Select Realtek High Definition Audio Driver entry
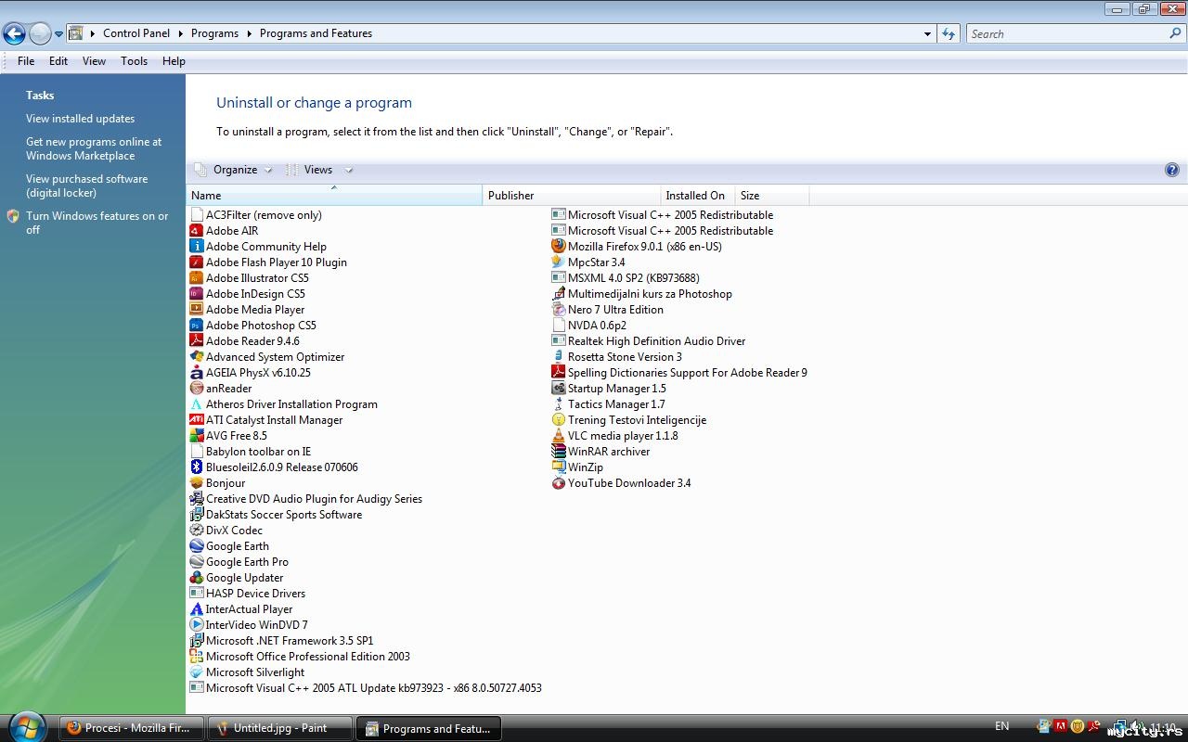The height and width of the screenshot is (742, 1188). pyautogui.click(x=648, y=341)
